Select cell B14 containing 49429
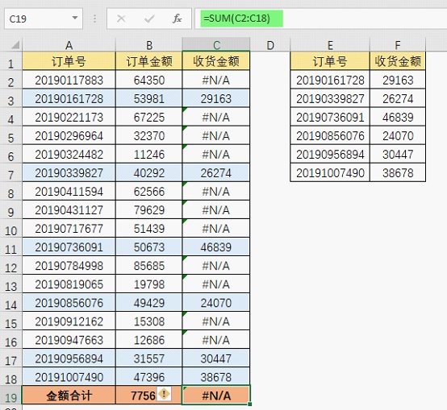 [x=148, y=303]
